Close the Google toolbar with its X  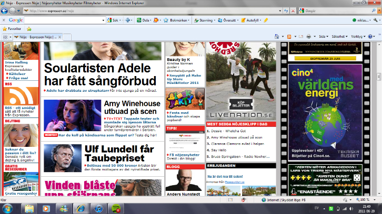tap(4, 20)
